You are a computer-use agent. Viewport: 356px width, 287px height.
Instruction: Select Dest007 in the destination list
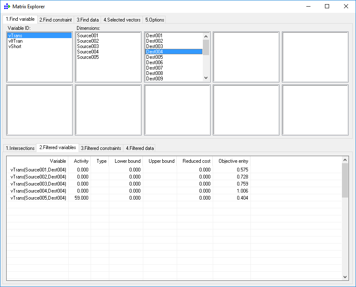tap(154, 68)
